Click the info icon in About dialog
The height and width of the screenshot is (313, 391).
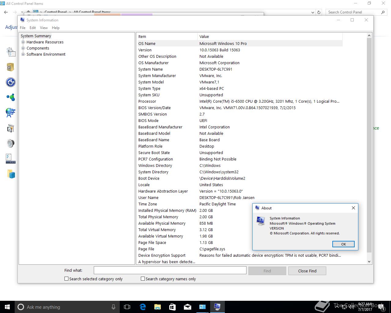click(x=261, y=221)
